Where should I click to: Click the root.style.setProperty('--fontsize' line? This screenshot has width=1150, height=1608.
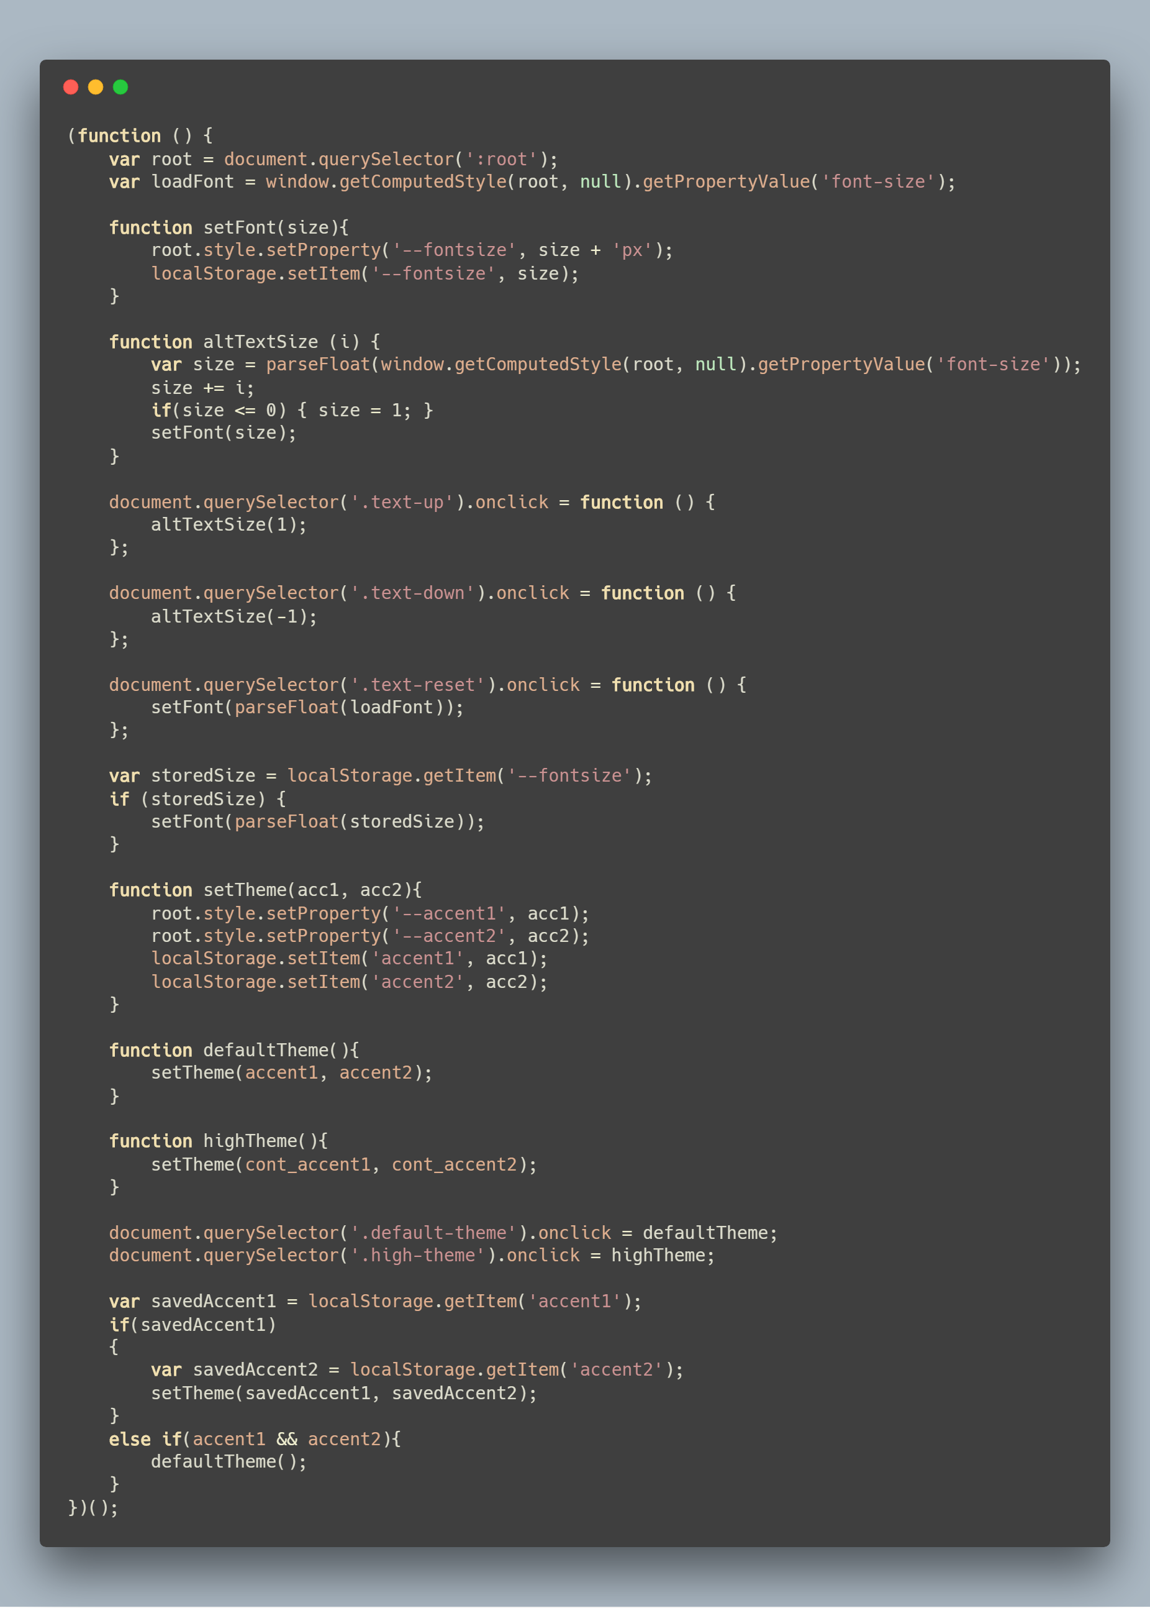(x=412, y=250)
